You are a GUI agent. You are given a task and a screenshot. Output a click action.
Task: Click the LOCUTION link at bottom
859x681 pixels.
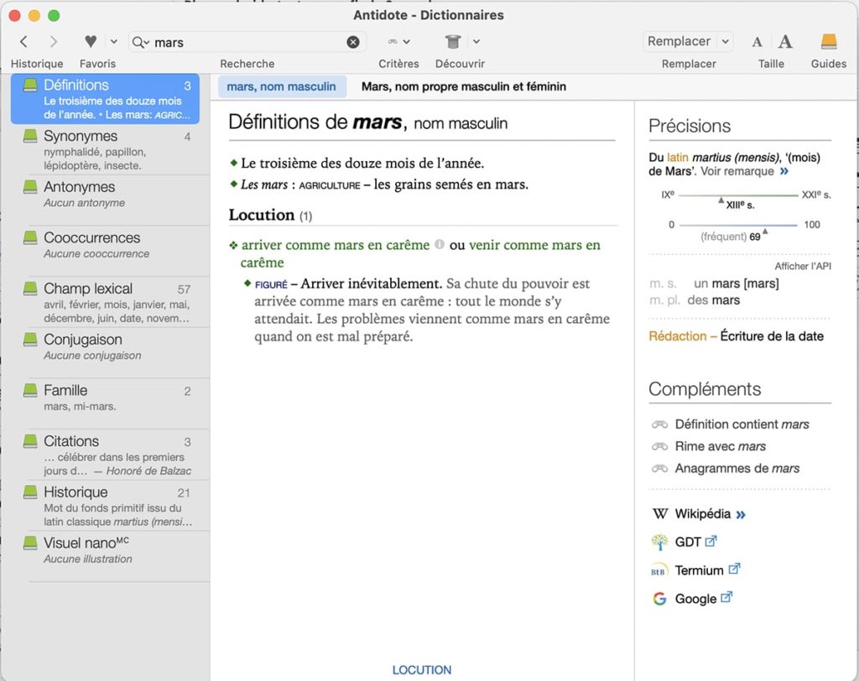pos(422,670)
